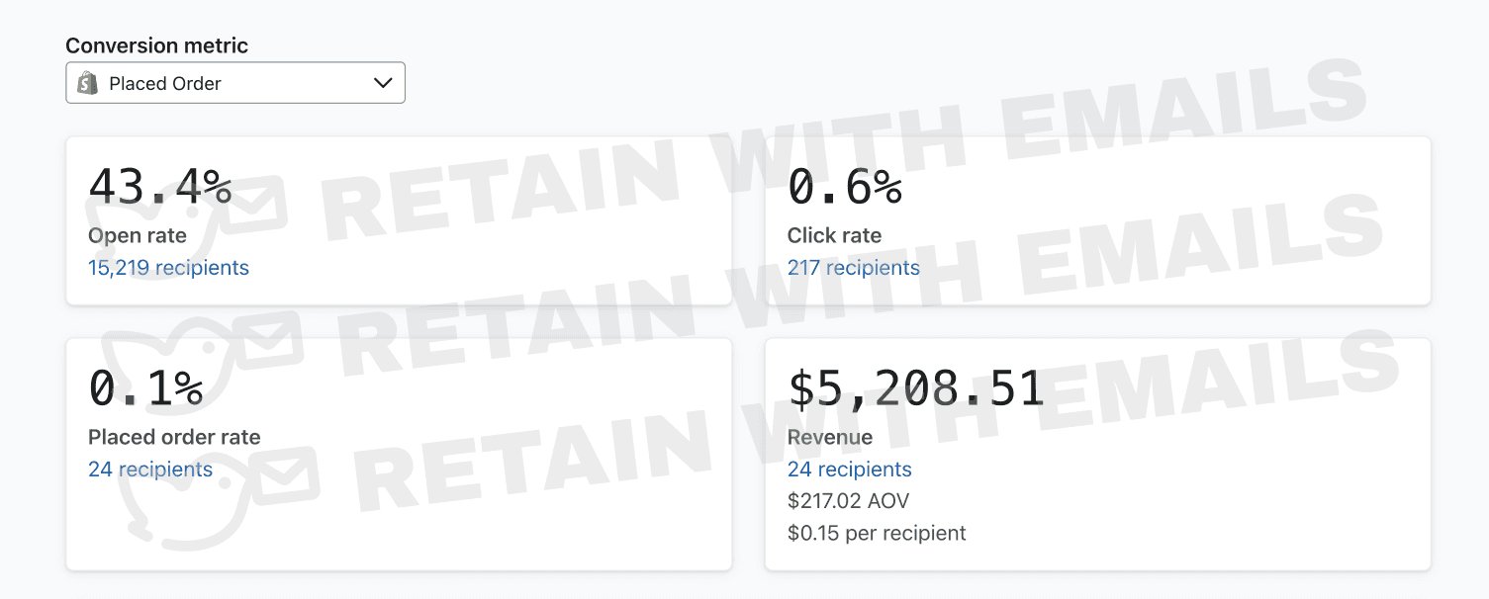Click the $5,208.51 revenue amount

coord(916,388)
